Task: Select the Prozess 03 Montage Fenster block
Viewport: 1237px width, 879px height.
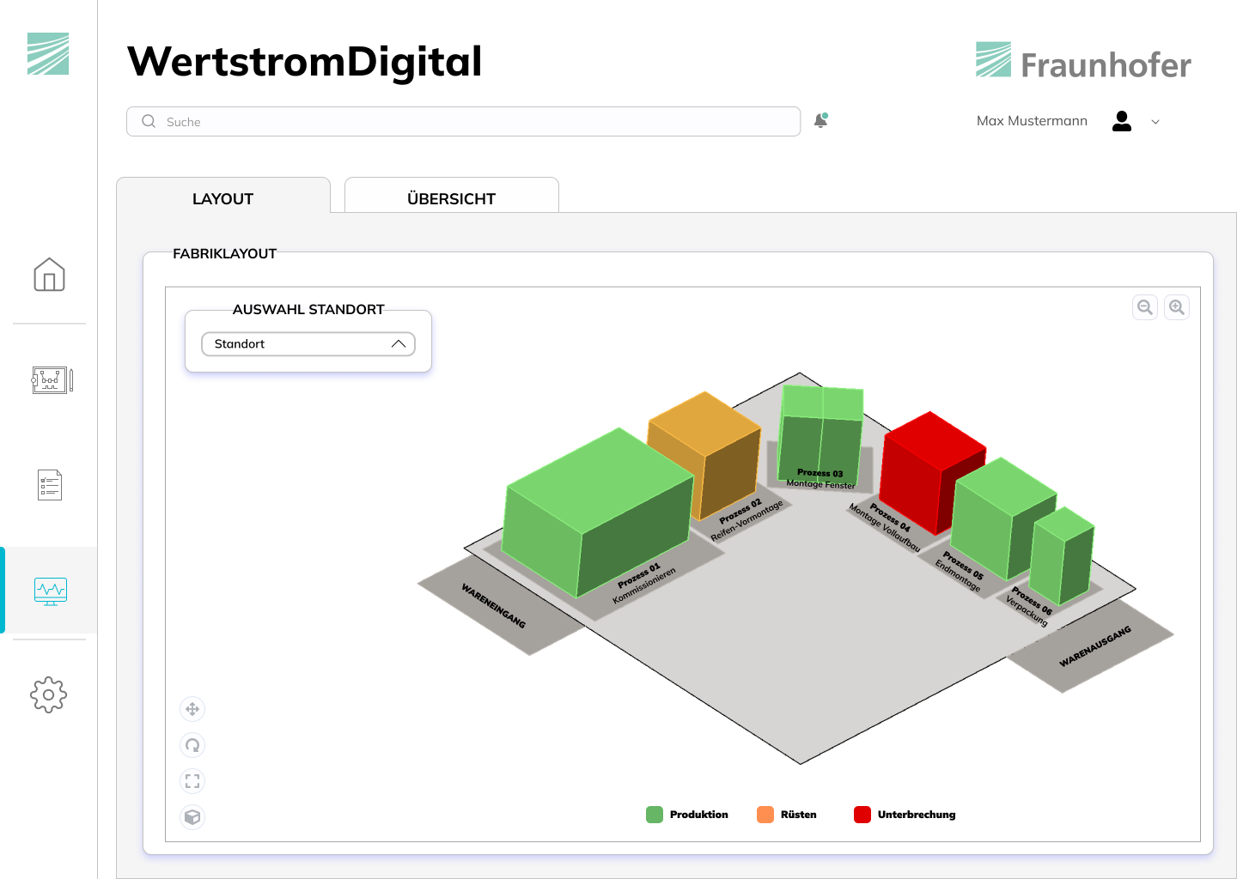Action: click(x=820, y=433)
